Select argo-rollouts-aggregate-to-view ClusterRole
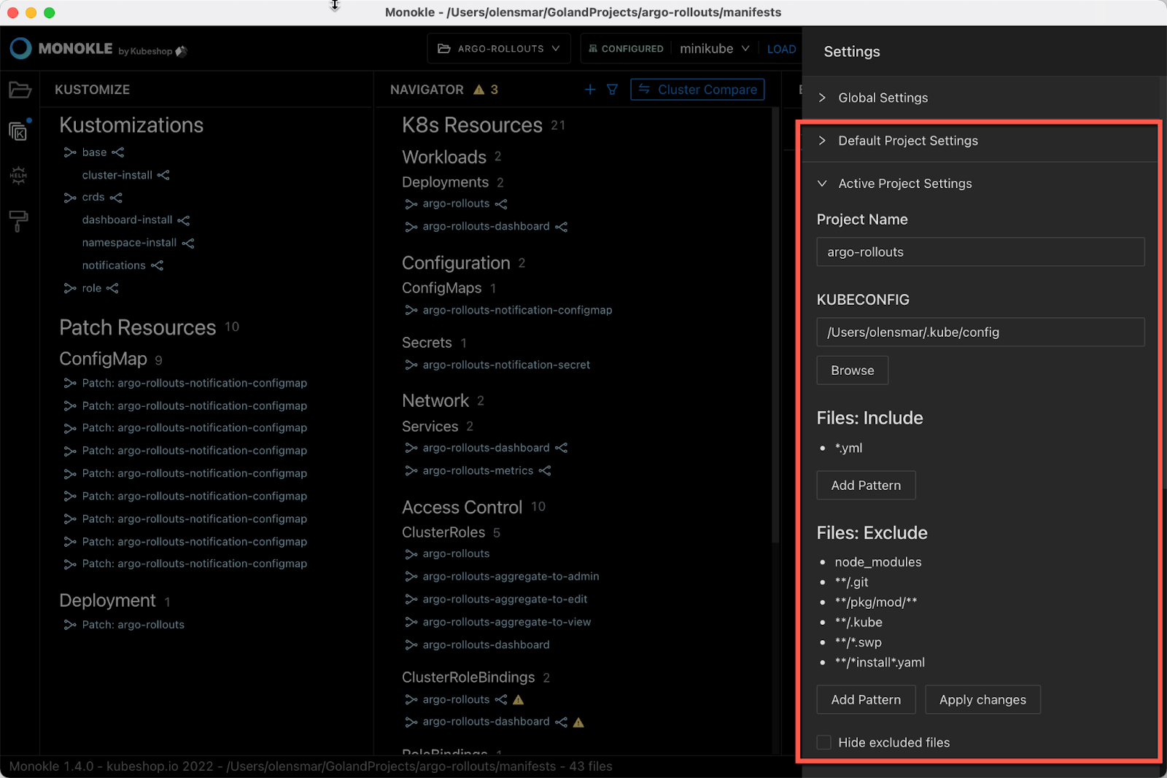Viewport: 1167px width, 778px height. (507, 622)
